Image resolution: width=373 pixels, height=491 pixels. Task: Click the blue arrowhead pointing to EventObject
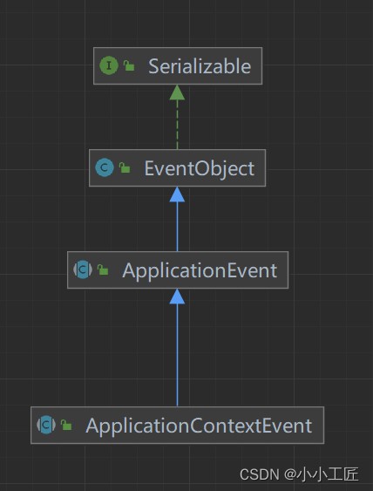tap(177, 194)
